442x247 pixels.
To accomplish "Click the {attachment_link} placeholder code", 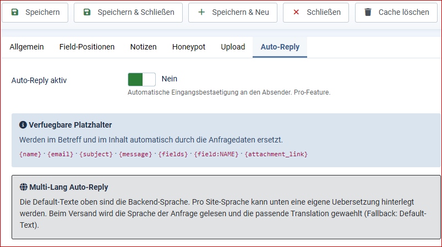I will [x=276, y=154].
